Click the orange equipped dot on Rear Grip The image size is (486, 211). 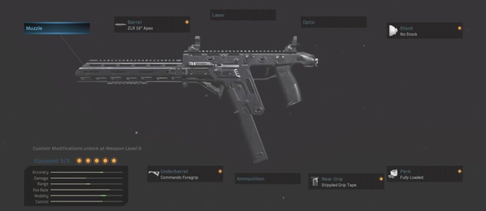[381, 179]
